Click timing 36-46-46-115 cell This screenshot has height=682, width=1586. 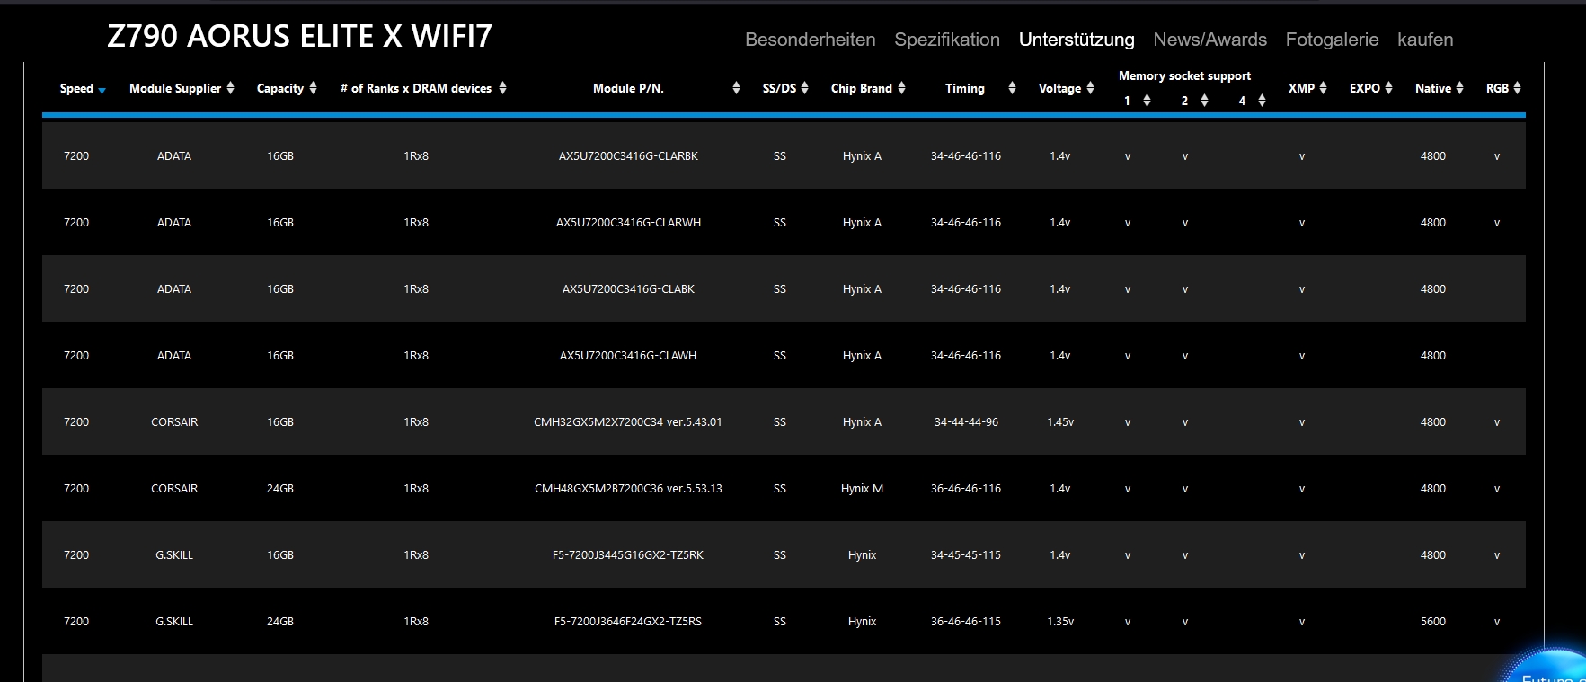click(x=966, y=622)
